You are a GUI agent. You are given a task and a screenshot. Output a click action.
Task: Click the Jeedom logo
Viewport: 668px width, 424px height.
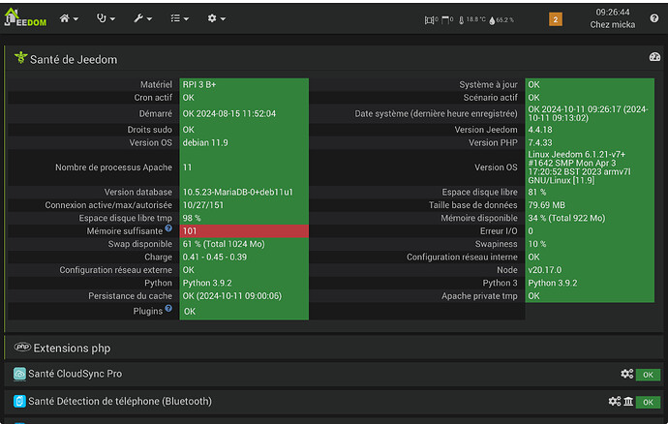pyautogui.click(x=25, y=17)
